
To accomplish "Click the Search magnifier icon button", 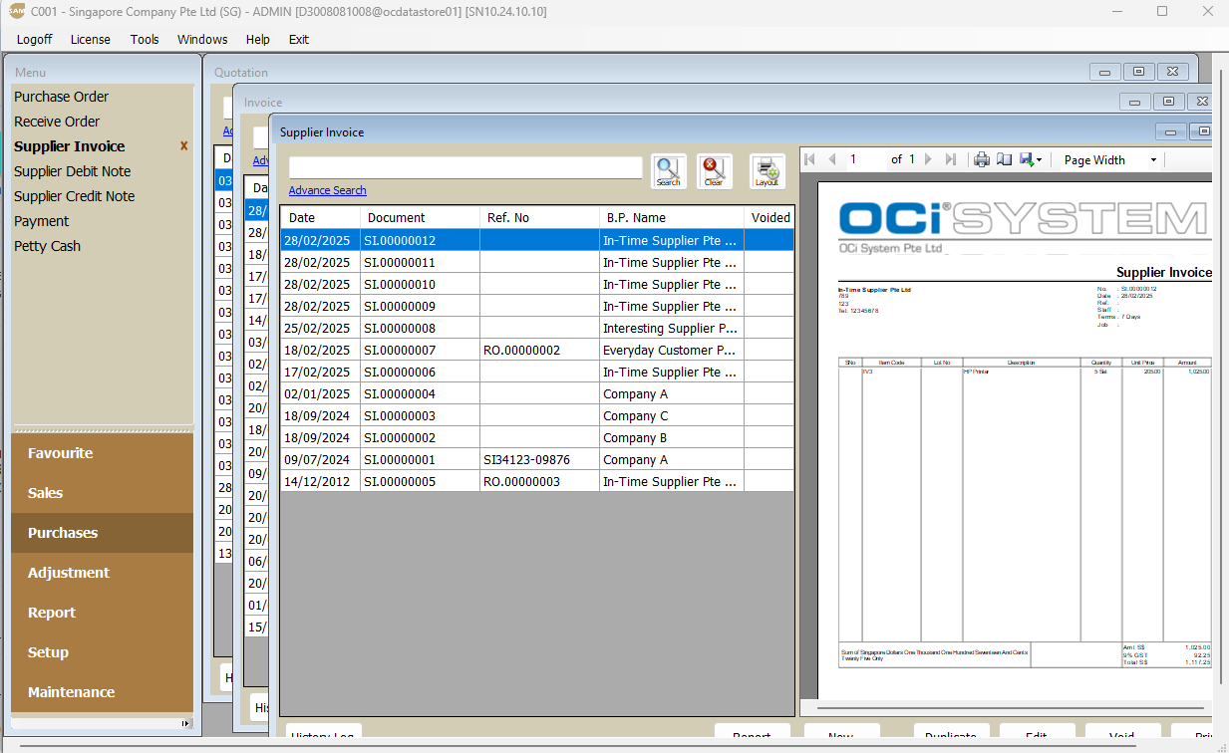I will (x=668, y=170).
